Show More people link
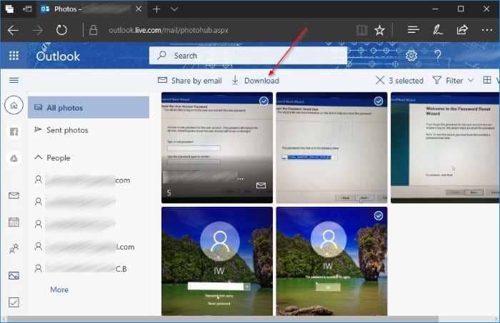Viewport: 500px width, 323px height. coord(59,289)
